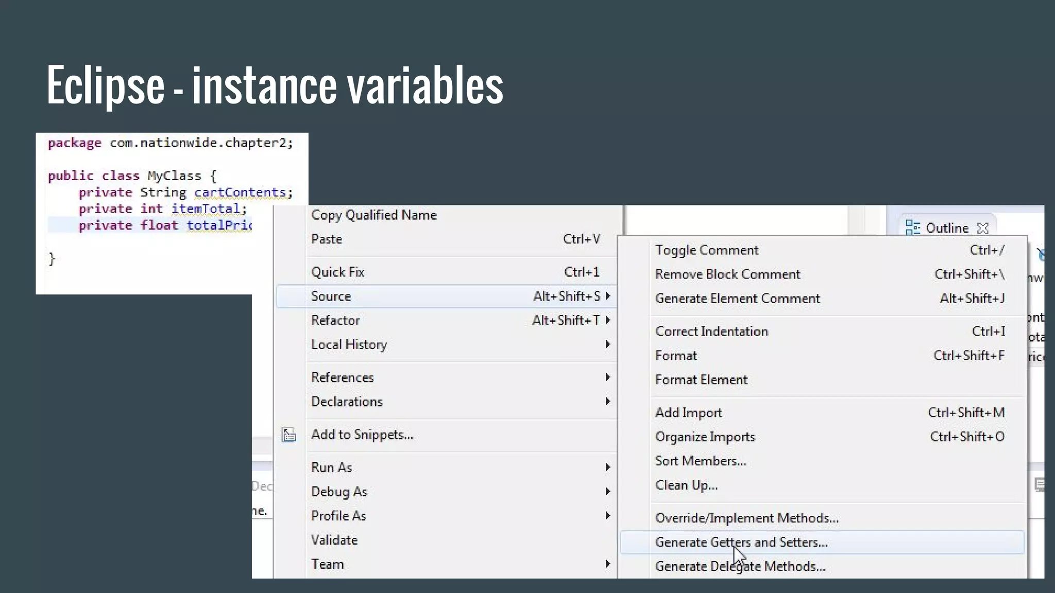Viewport: 1055px width, 593px height.
Task: Click the Outline view icon
Action: pyautogui.click(x=912, y=228)
